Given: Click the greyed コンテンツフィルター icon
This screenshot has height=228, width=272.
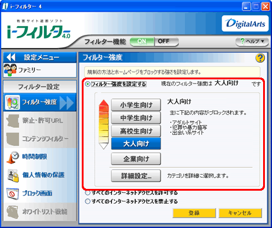Looking at the screenshot, I should pyautogui.click(x=12, y=139).
